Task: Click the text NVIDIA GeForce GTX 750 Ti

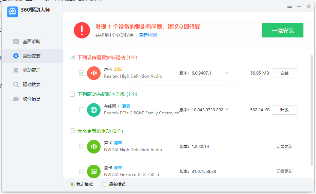Action: [x=131, y=174]
